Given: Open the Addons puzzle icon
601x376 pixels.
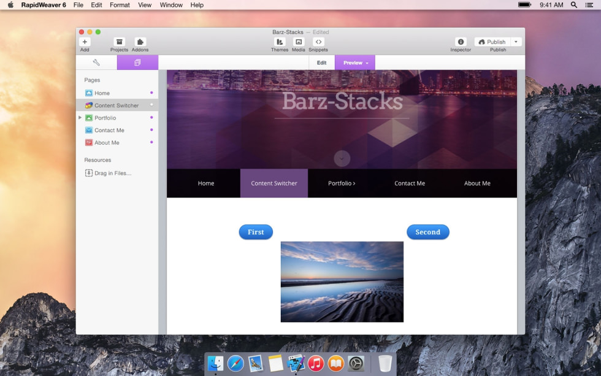Looking at the screenshot, I should pos(140,42).
